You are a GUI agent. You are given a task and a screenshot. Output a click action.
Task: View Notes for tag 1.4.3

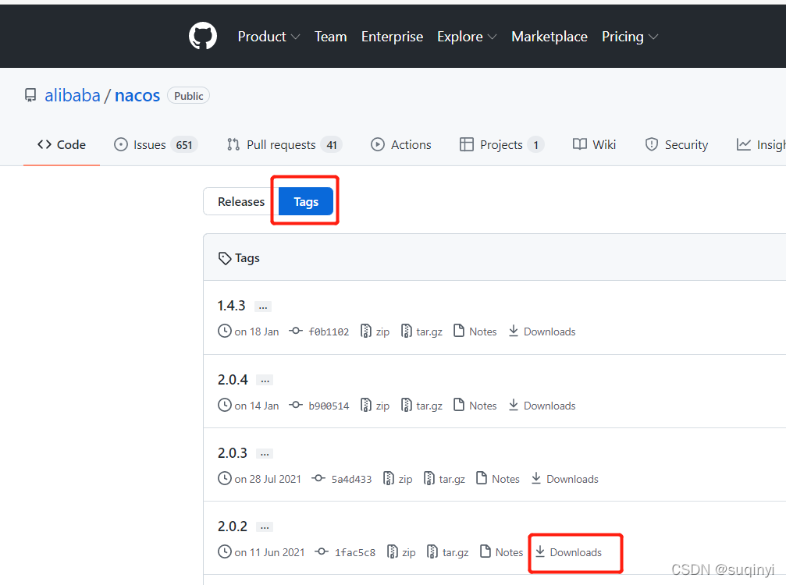475,331
